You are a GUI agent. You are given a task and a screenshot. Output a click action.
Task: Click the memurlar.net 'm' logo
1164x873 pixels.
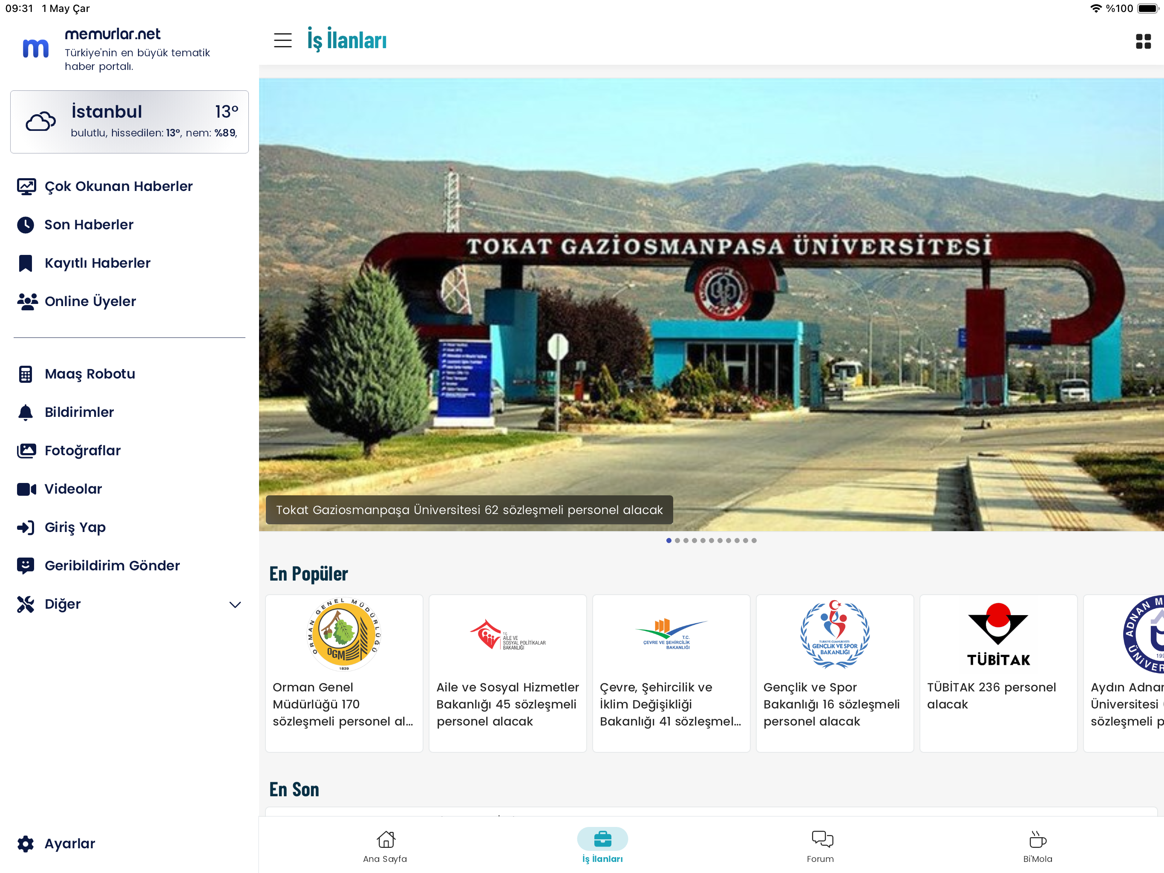pyautogui.click(x=36, y=48)
